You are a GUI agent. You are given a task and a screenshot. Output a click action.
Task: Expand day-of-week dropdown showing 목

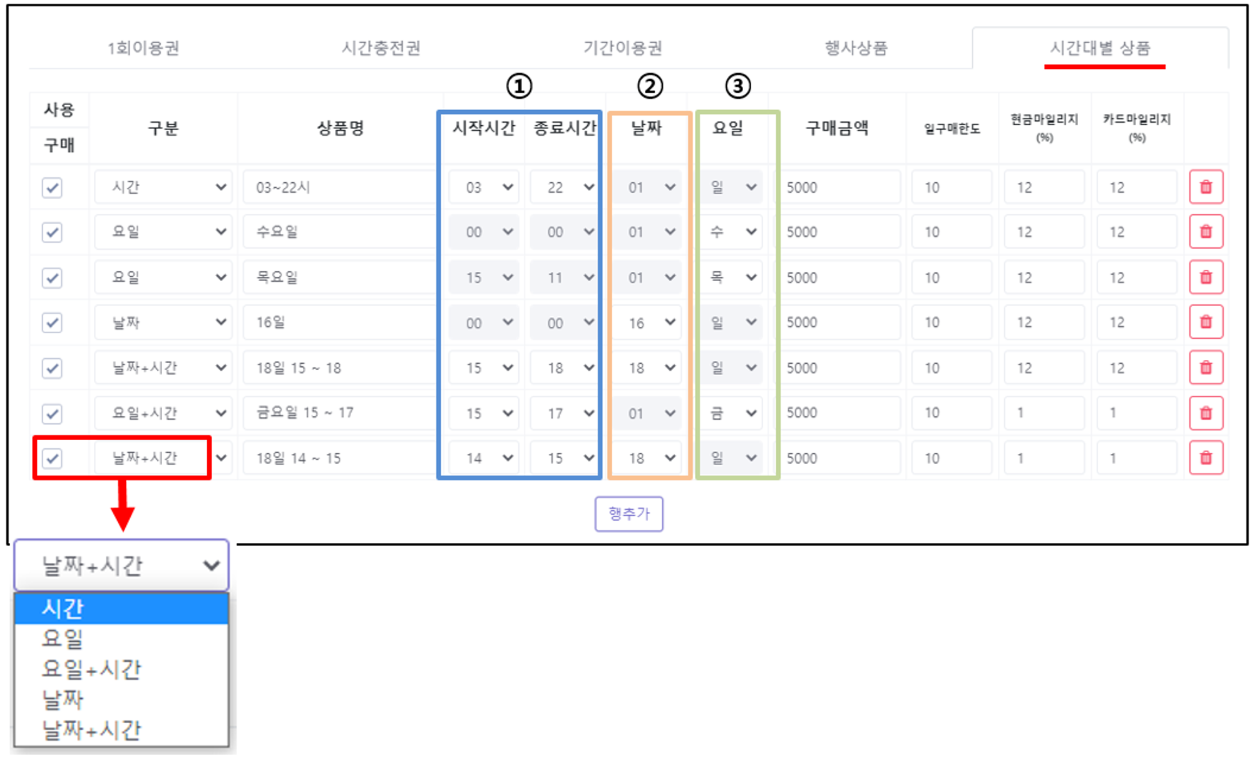(731, 277)
